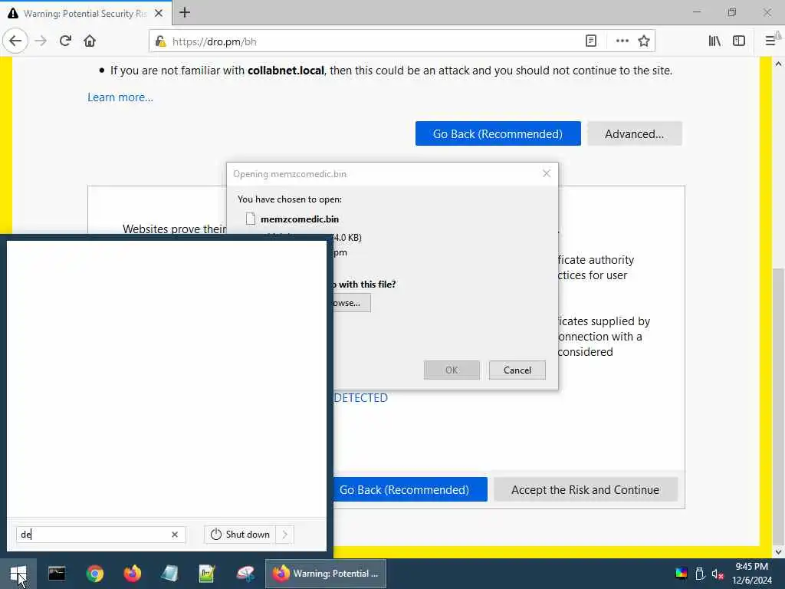Launch Firefox from taskbar pinned icon

pos(132,574)
